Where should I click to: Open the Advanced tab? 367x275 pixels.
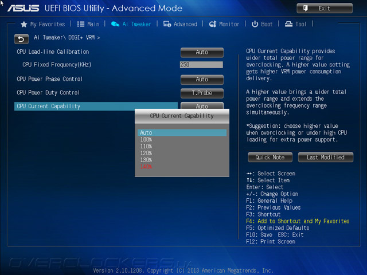(185, 24)
